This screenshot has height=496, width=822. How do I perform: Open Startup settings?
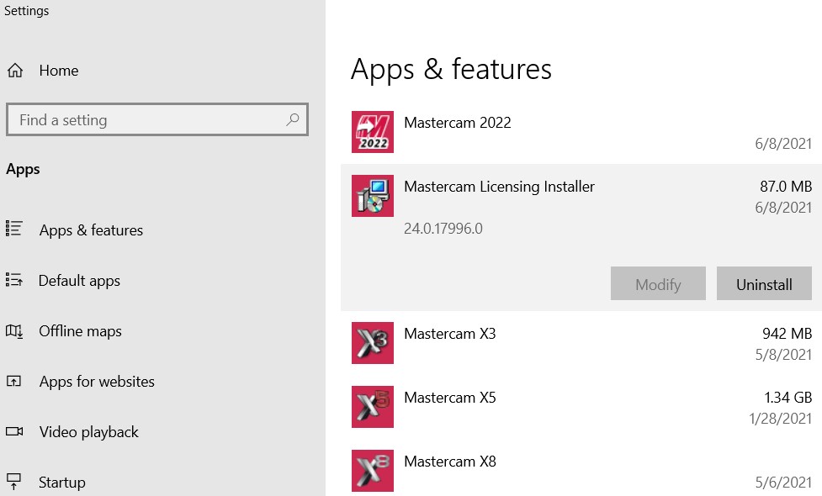coord(62,483)
